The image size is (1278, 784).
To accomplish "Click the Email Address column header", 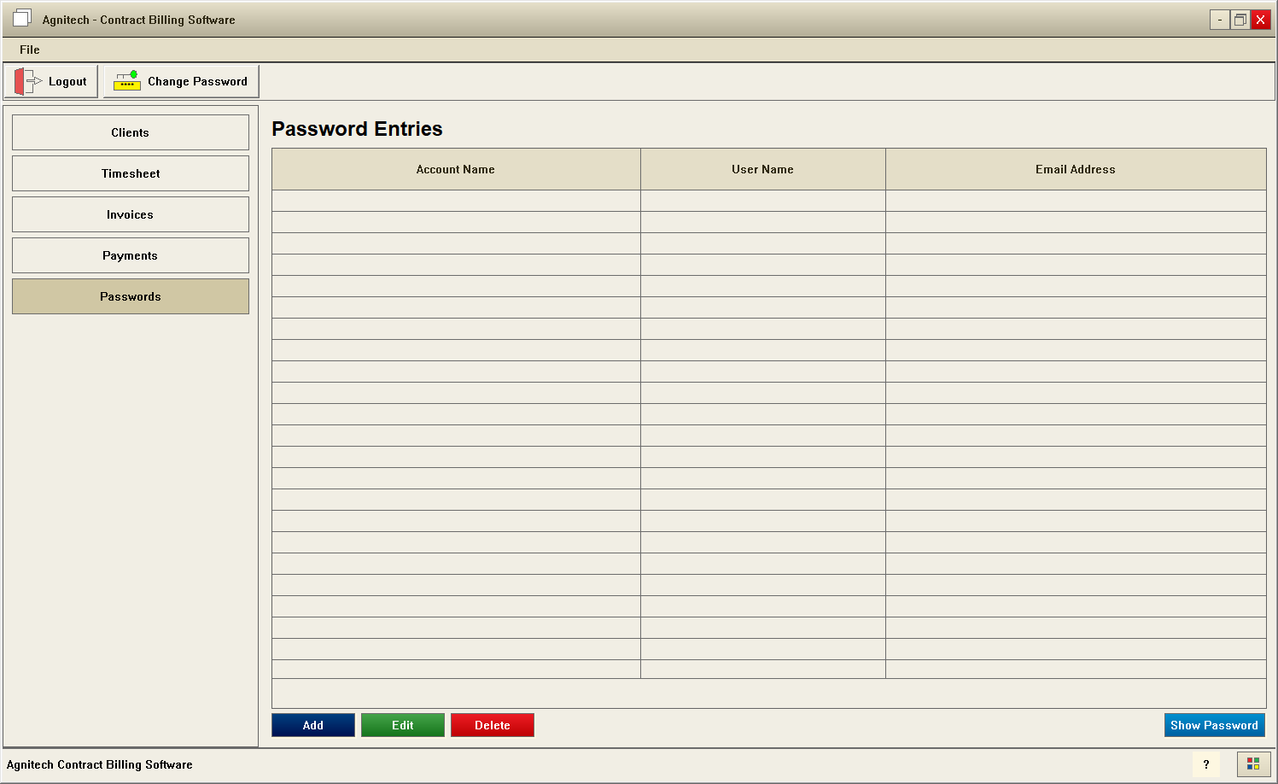I will [x=1076, y=169].
